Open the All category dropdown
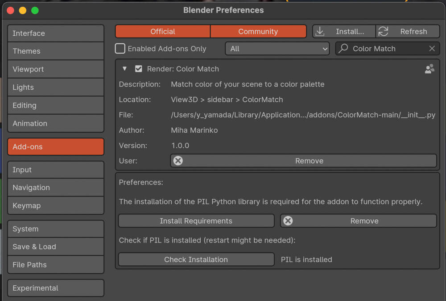Screen dimensions: 446x301 point(277,49)
